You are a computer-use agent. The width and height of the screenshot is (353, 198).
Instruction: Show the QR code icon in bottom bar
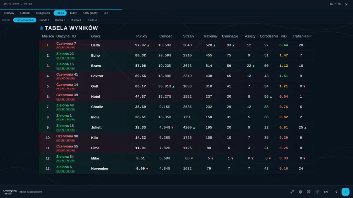pos(309,192)
